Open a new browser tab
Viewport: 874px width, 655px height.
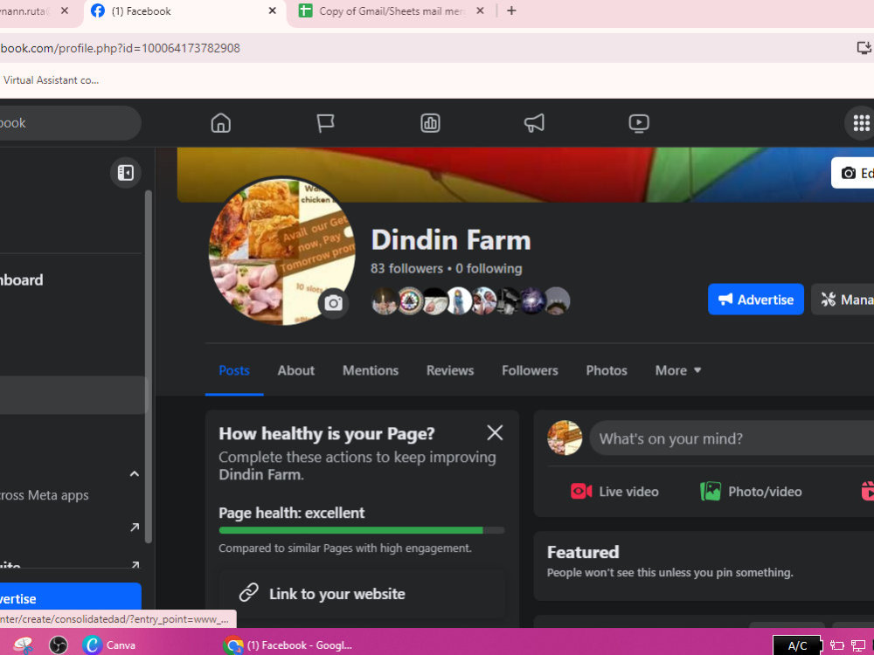(x=511, y=11)
